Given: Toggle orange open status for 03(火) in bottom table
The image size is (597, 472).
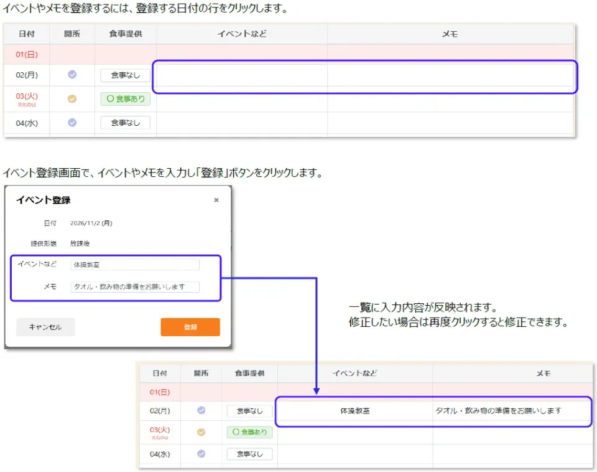Looking at the screenshot, I should click(201, 432).
